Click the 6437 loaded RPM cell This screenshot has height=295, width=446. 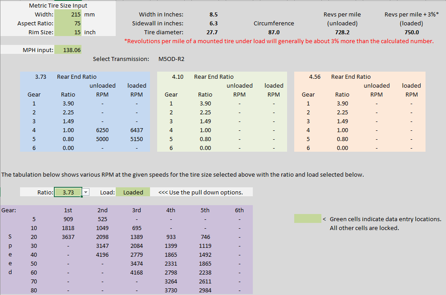point(137,130)
